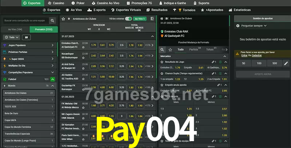This screenshot has width=291, height=148.
Task: Click the Entrar login link
Action: pyautogui.click(x=244, y=55)
